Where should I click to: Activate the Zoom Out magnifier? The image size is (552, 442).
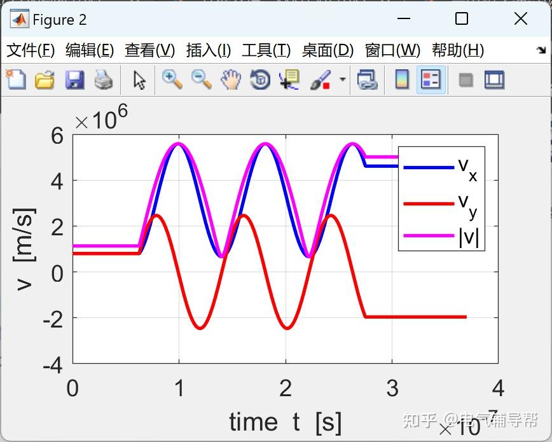[x=201, y=79]
